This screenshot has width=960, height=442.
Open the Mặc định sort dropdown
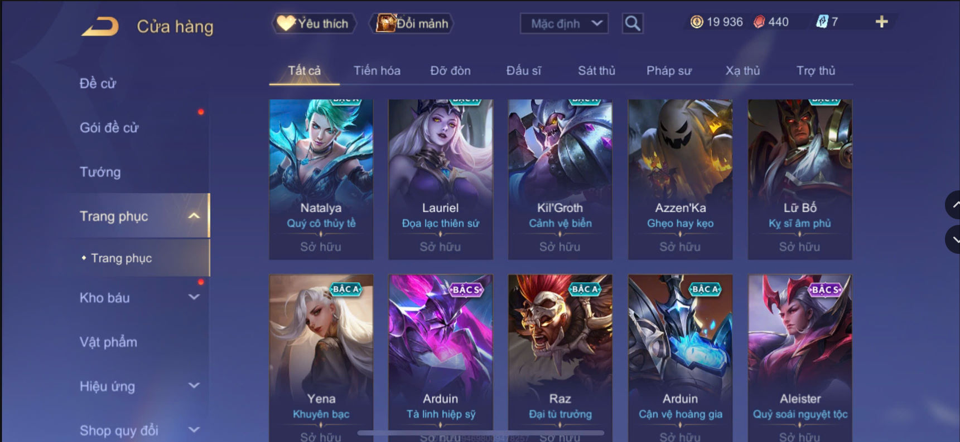point(564,23)
